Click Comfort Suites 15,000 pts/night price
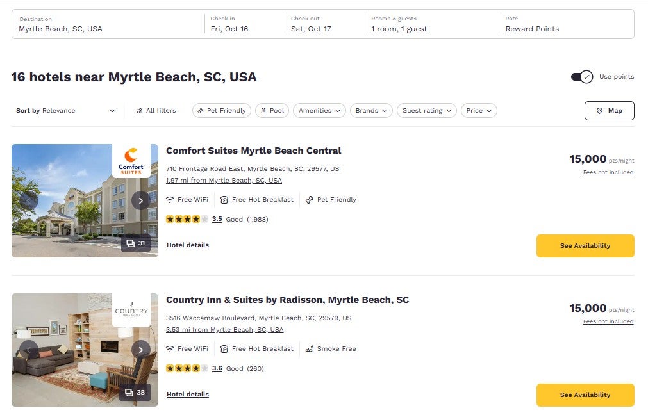648x415 pixels. coord(602,159)
